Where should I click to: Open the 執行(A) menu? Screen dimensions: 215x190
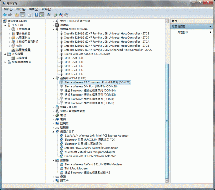(x=21, y=9)
